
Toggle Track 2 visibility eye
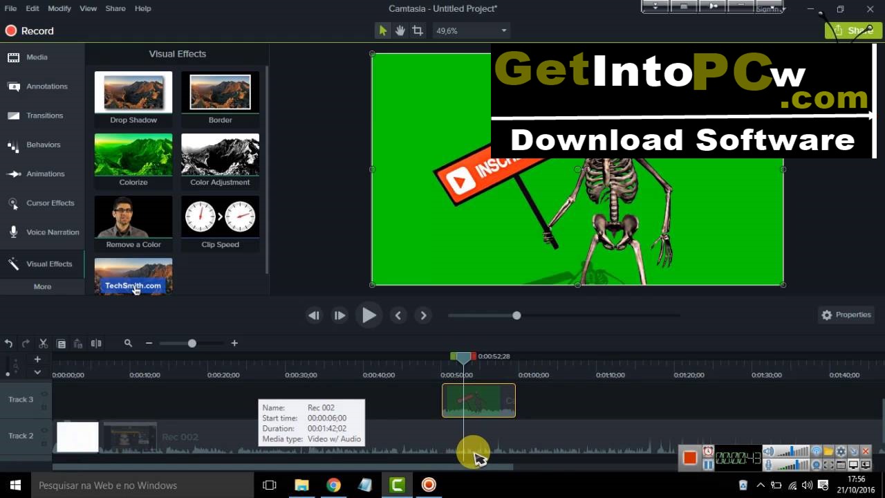(x=44, y=431)
